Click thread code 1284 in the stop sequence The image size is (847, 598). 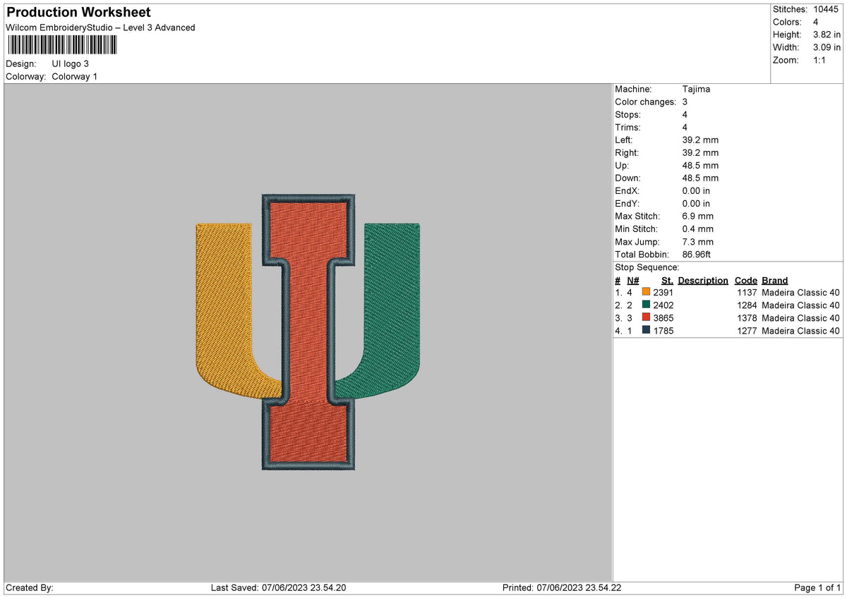[x=745, y=305]
